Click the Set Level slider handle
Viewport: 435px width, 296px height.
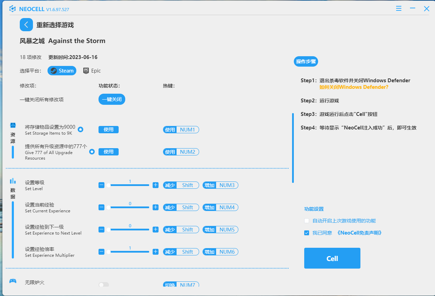click(x=108, y=185)
